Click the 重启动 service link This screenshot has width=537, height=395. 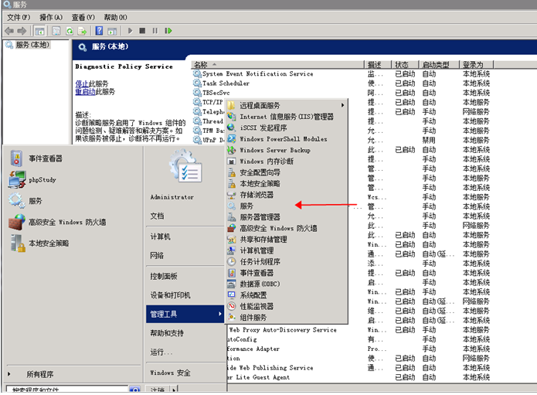point(85,91)
